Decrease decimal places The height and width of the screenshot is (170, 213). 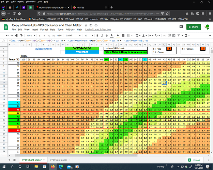coord(49,35)
